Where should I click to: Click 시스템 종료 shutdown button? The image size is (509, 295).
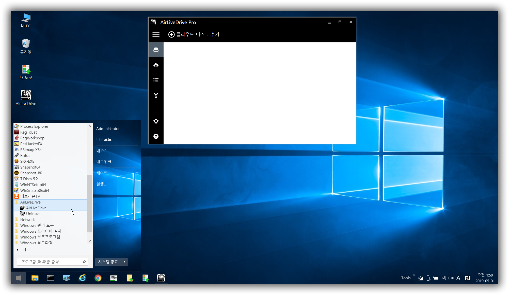coord(108,262)
